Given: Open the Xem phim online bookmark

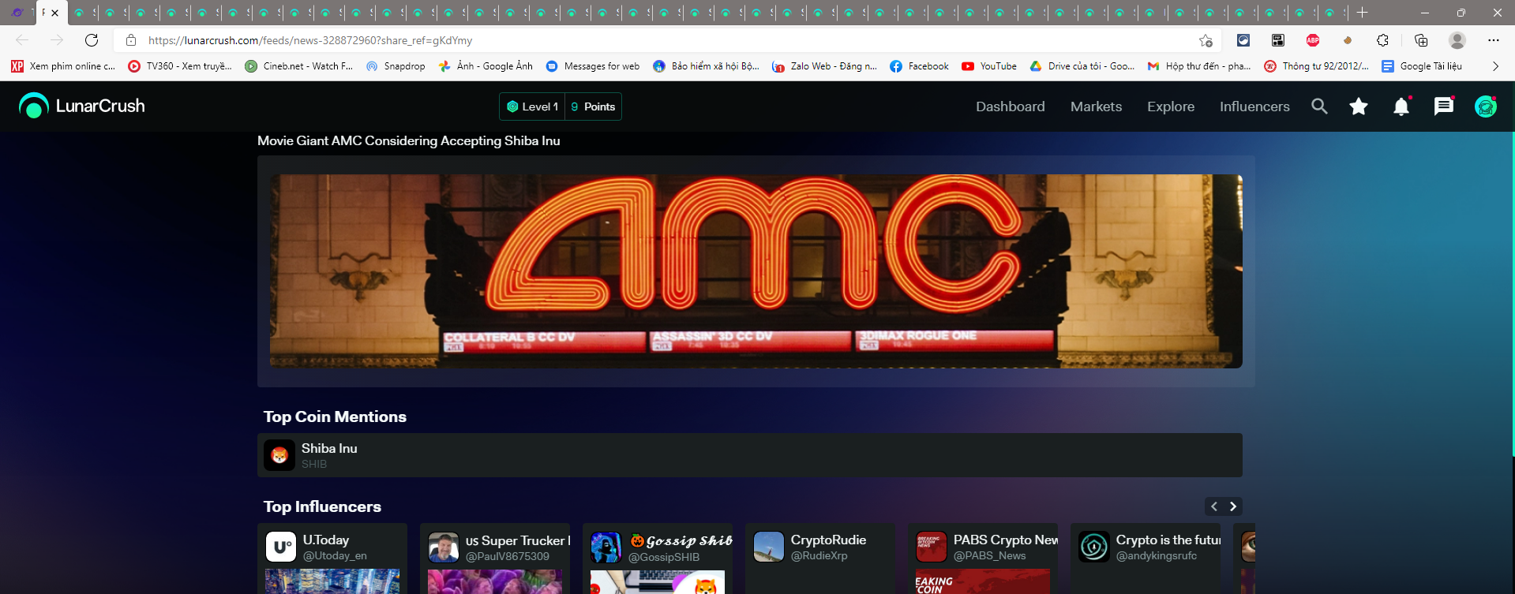Looking at the screenshot, I should coord(63,66).
